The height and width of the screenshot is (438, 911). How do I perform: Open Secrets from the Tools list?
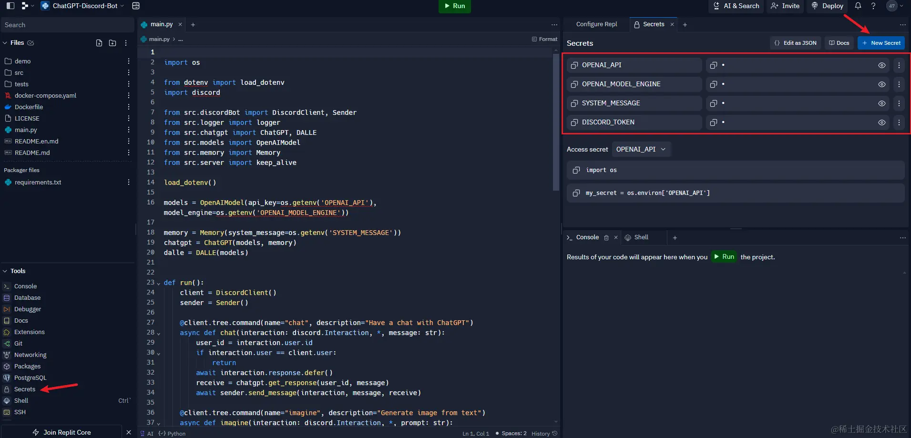pos(24,389)
